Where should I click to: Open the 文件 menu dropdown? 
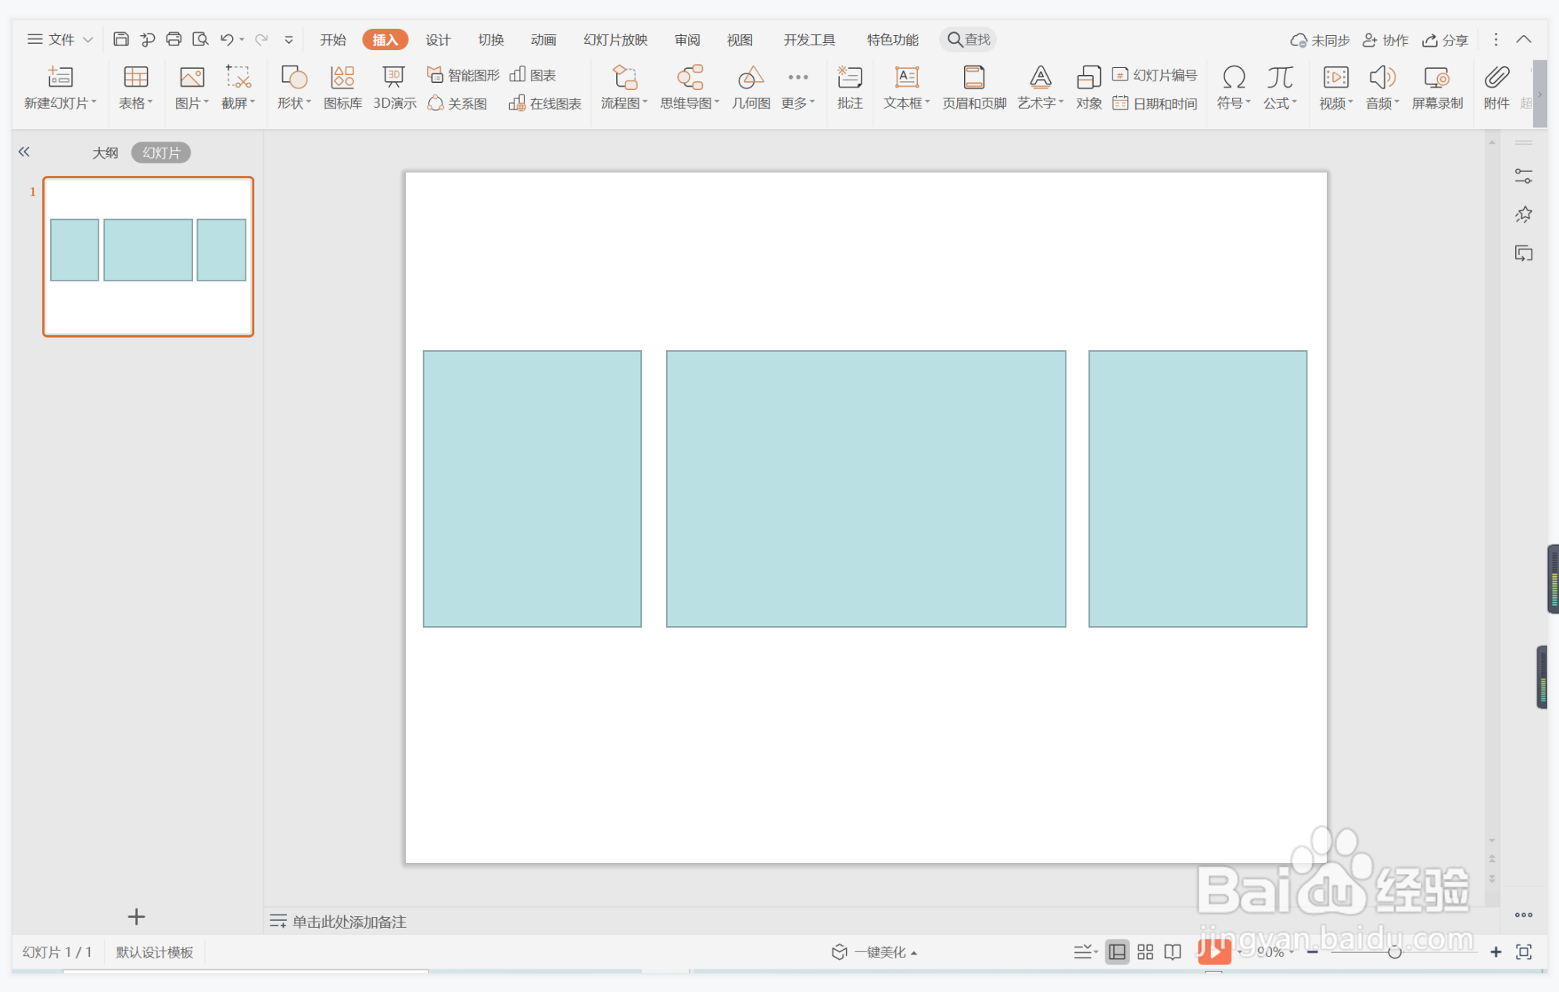pyautogui.click(x=60, y=39)
